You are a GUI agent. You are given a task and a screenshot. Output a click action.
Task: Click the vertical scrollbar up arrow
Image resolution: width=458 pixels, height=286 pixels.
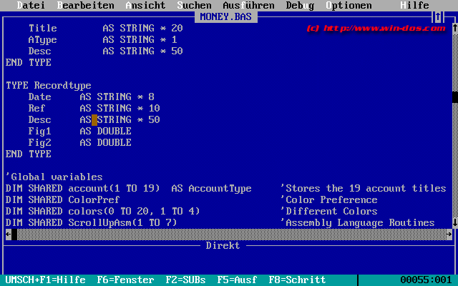454,28
